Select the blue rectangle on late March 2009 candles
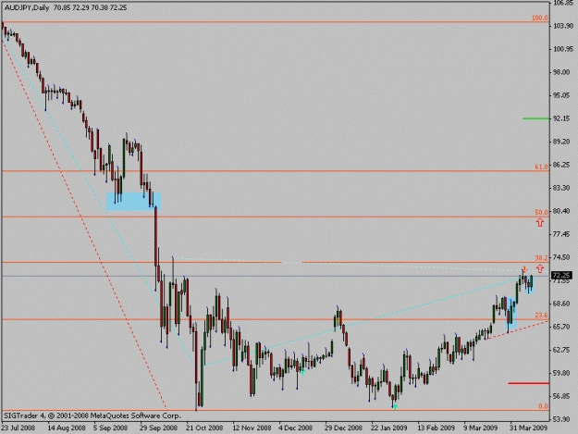578x434 pixels. (510, 313)
